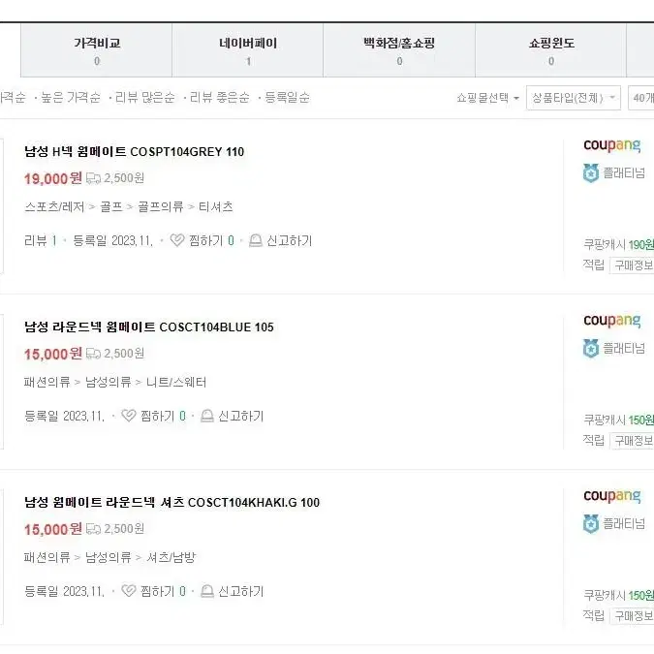The height and width of the screenshot is (654, 654).
Task: Open the 골프의류 category link
Action: coord(161,207)
